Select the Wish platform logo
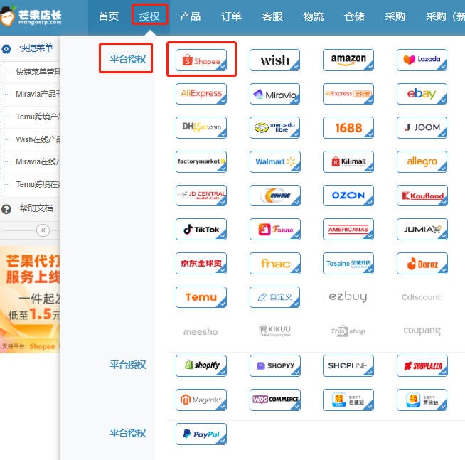Screen dimensions: 465x460 [x=274, y=60]
